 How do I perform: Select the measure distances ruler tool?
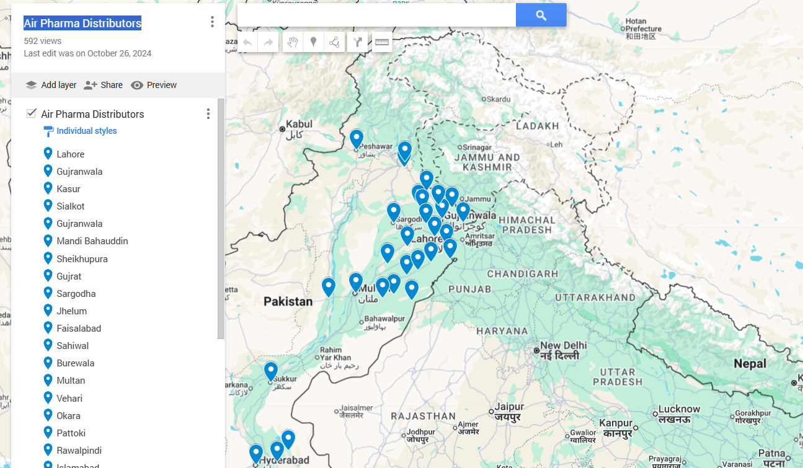382,42
